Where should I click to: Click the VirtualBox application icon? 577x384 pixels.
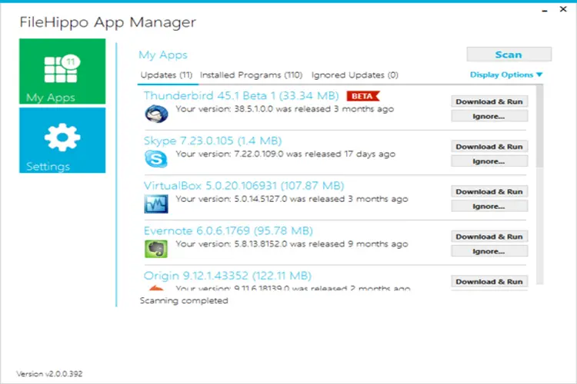156,204
